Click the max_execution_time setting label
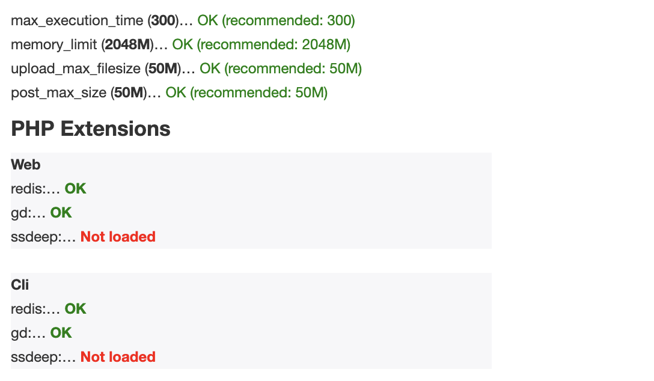The image size is (654, 381). coord(77,20)
